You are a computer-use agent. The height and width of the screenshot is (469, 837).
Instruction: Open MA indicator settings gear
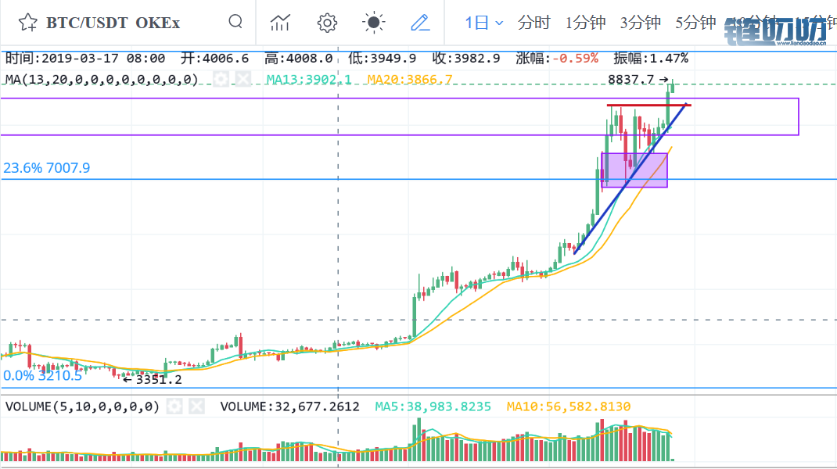coord(221,80)
